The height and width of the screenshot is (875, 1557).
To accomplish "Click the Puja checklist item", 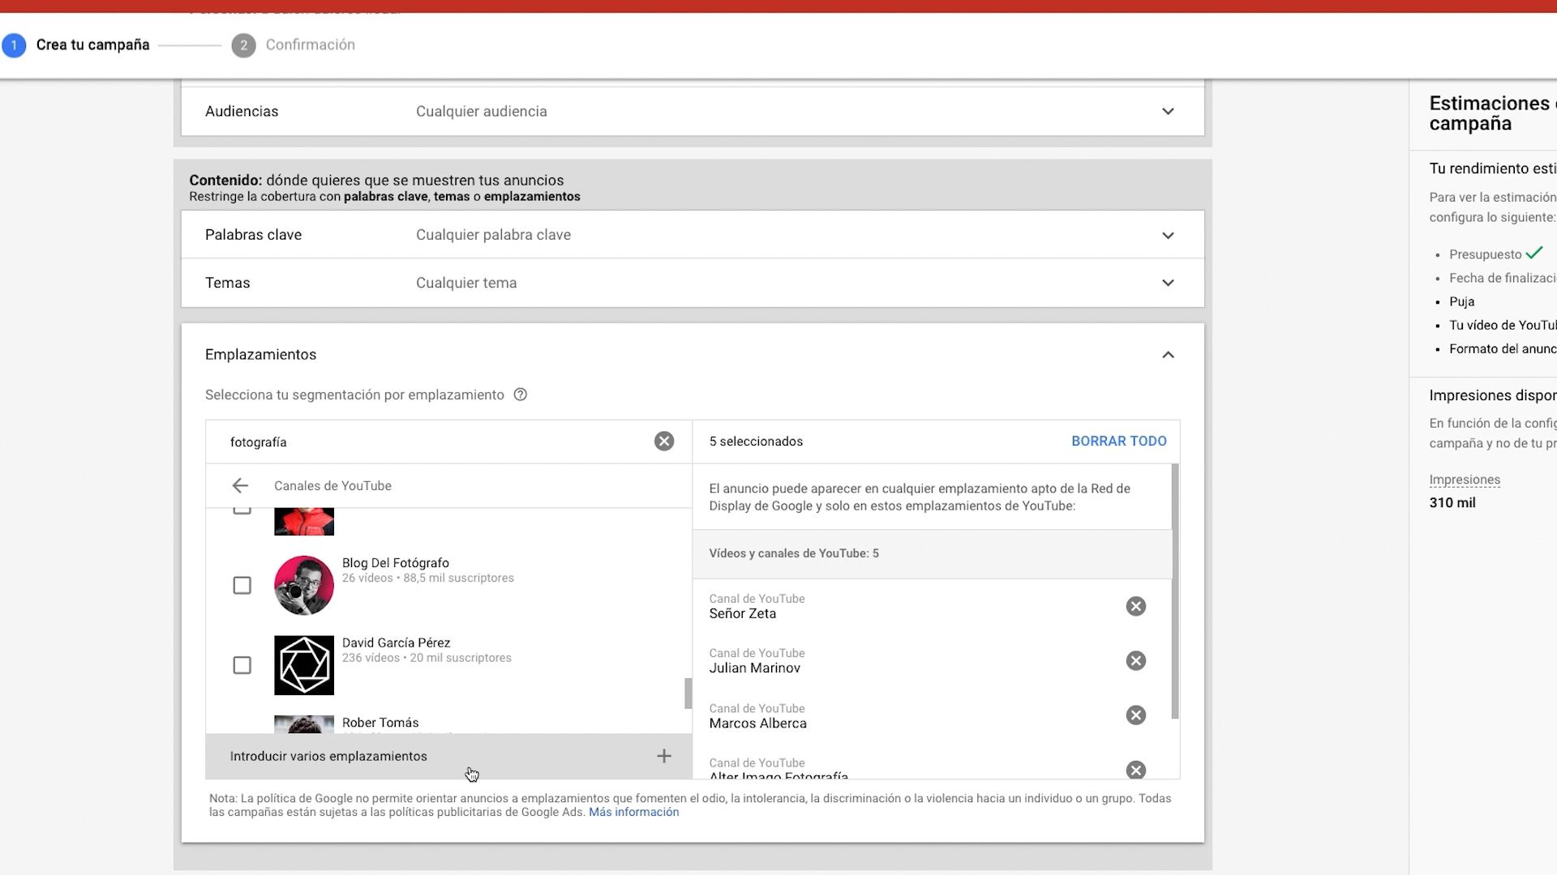I will point(1462,301).
